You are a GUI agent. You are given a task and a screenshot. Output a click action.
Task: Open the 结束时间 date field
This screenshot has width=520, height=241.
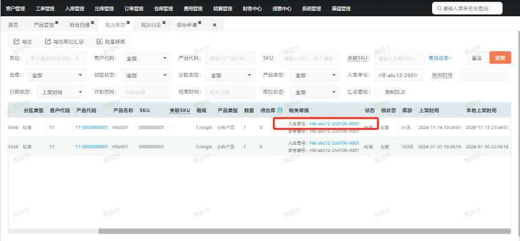tap(231, 92)
